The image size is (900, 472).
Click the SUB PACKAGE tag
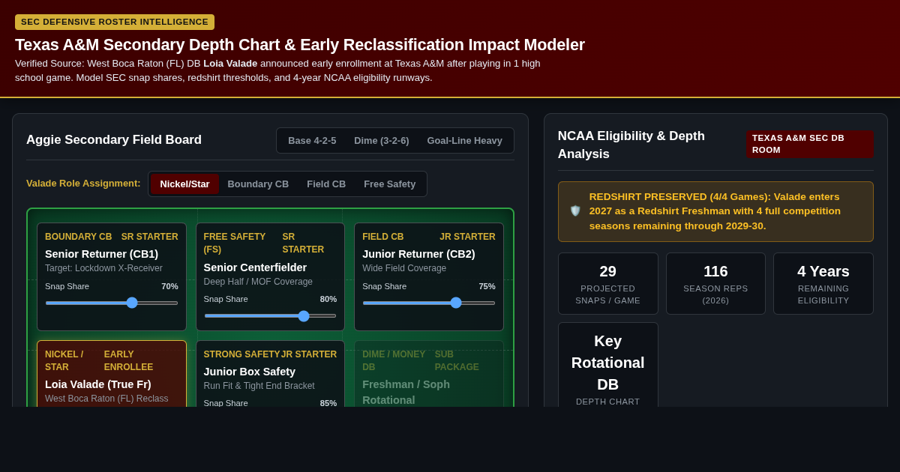pyautogui.click(x=457, y=360)
